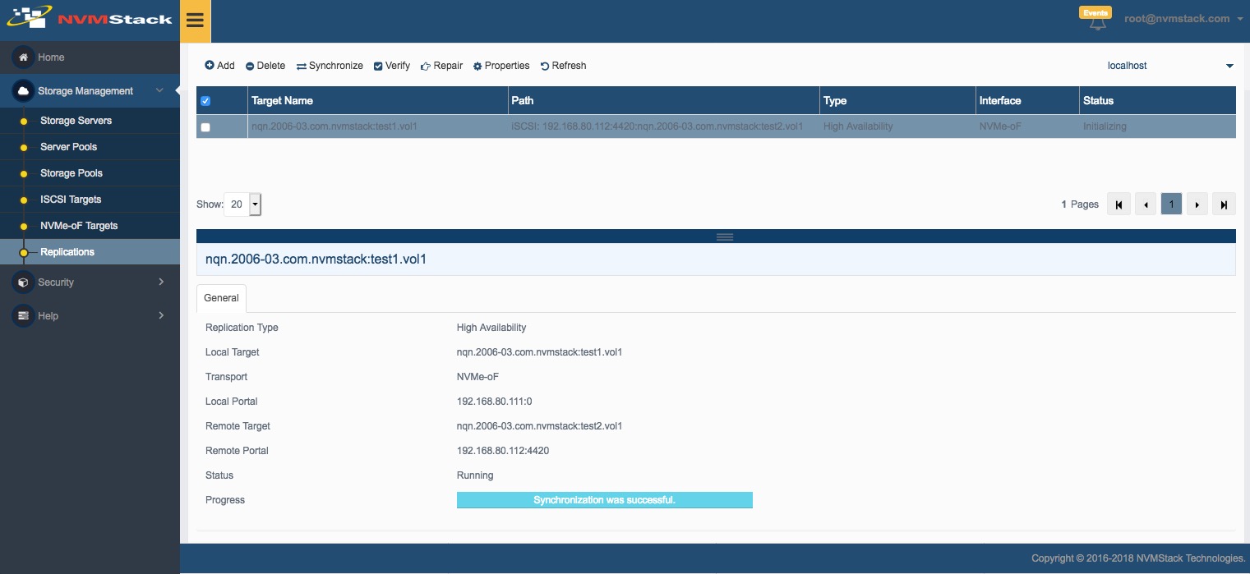The image size is (1250, 574).
Task: Click the panel splitter drag handle
Action: (x=724, y=236)
